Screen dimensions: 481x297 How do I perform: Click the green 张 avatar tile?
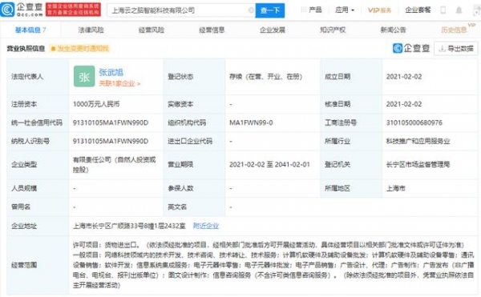click(x=84, y=77)
